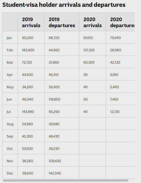141x183 pixels.
Task: Select the Dec 2019 departures value 142,940
Action: (x=55, y=173)
